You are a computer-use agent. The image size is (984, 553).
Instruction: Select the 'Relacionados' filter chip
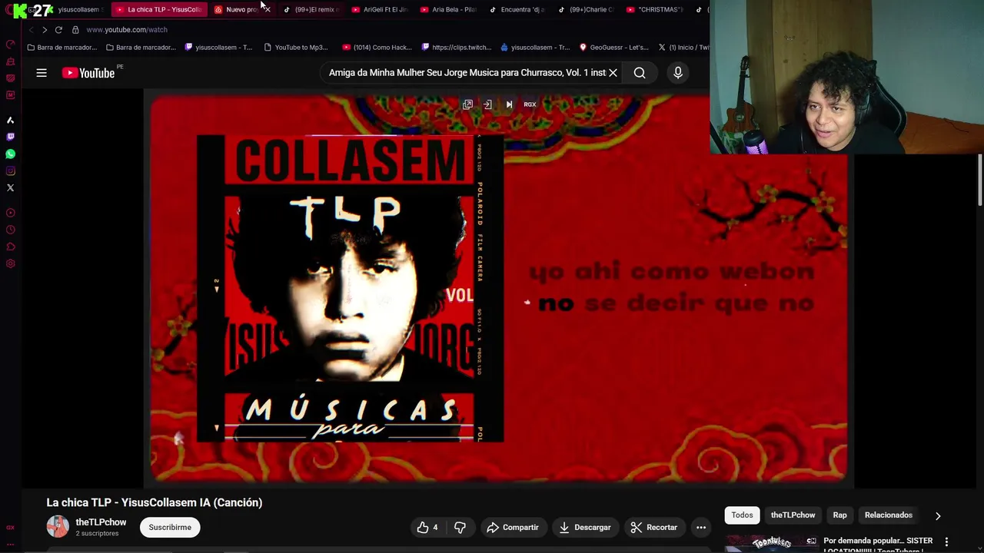(888, 515)
